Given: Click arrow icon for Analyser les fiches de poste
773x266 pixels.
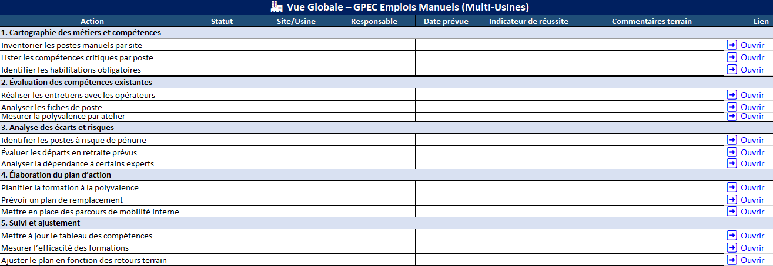Looking at the screenshot, I should (732, 107).
